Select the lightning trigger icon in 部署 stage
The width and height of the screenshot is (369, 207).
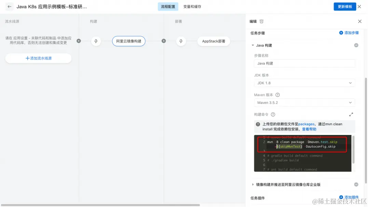coord(181,41)
